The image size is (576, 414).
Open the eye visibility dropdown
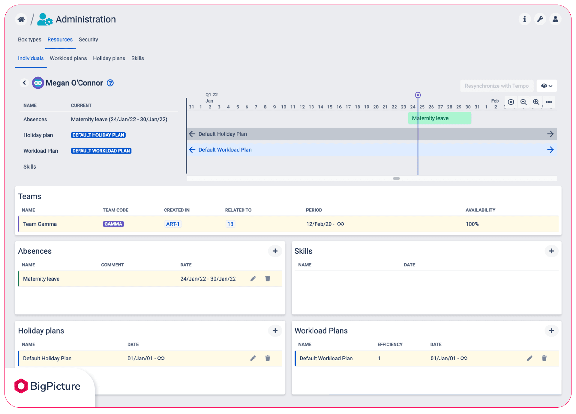click(547, 86)
